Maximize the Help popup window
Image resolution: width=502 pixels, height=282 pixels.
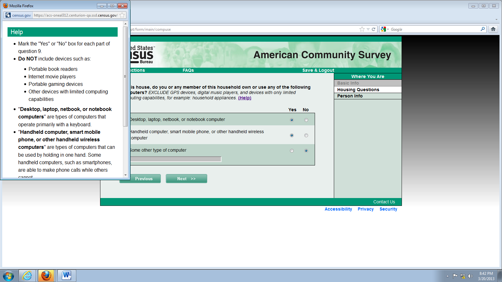[112, 6]
